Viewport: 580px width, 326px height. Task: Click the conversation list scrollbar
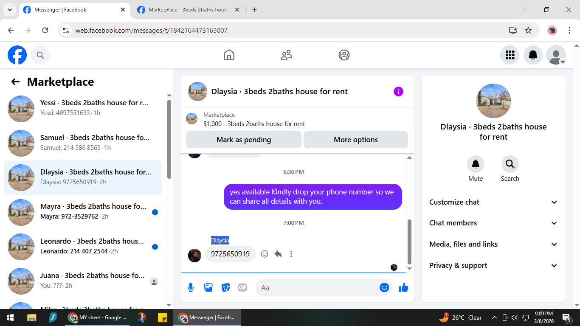[x=169, y=139]
